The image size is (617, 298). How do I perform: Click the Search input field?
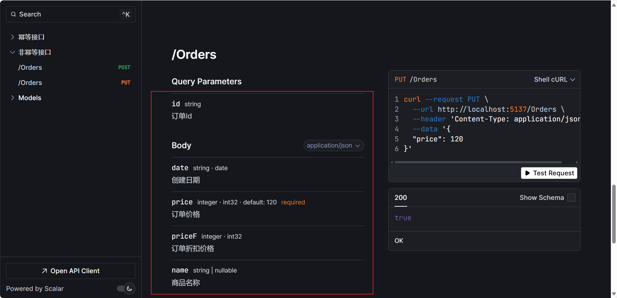click(68, 14)
